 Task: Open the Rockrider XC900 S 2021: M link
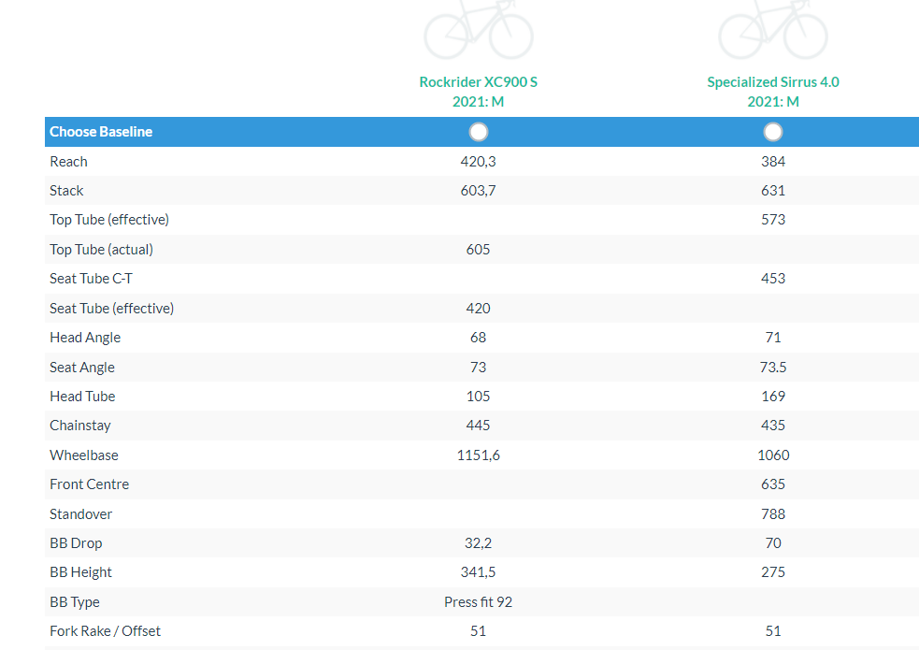479,92
